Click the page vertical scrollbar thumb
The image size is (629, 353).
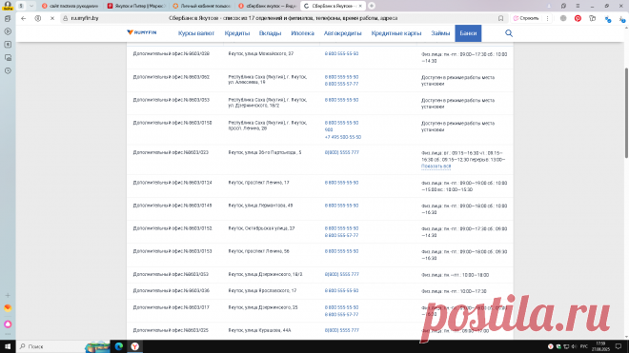[626, 113]
